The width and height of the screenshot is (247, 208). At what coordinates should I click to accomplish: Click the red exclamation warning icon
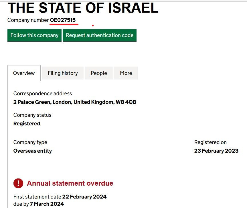coord(18,183)
